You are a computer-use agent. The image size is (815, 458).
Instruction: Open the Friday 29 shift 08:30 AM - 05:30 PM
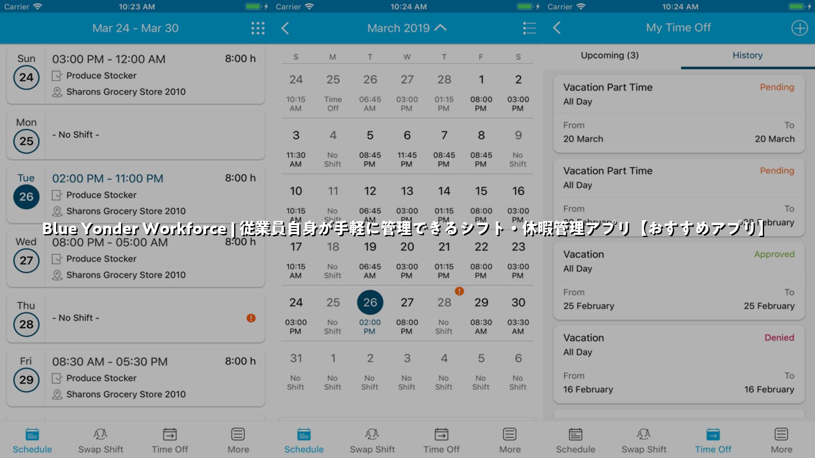pos(136,378)
